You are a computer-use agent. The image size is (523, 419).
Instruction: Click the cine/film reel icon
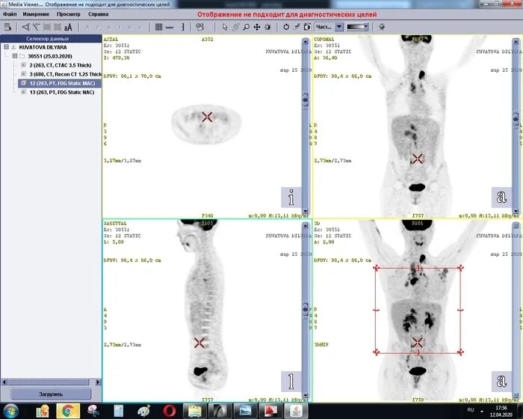[199, 27]
